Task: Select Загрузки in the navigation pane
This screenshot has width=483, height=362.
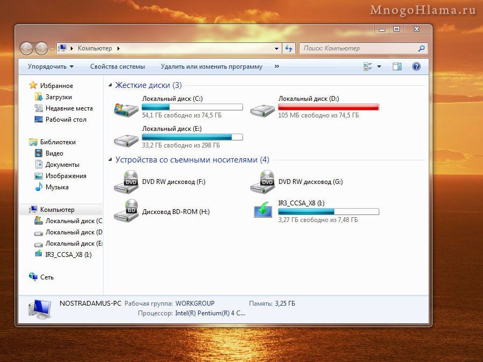Action: coord(58,97)
